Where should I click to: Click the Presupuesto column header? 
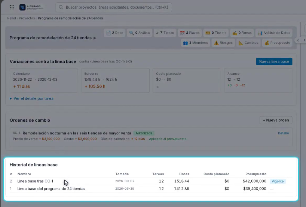[x=256, y=174]
